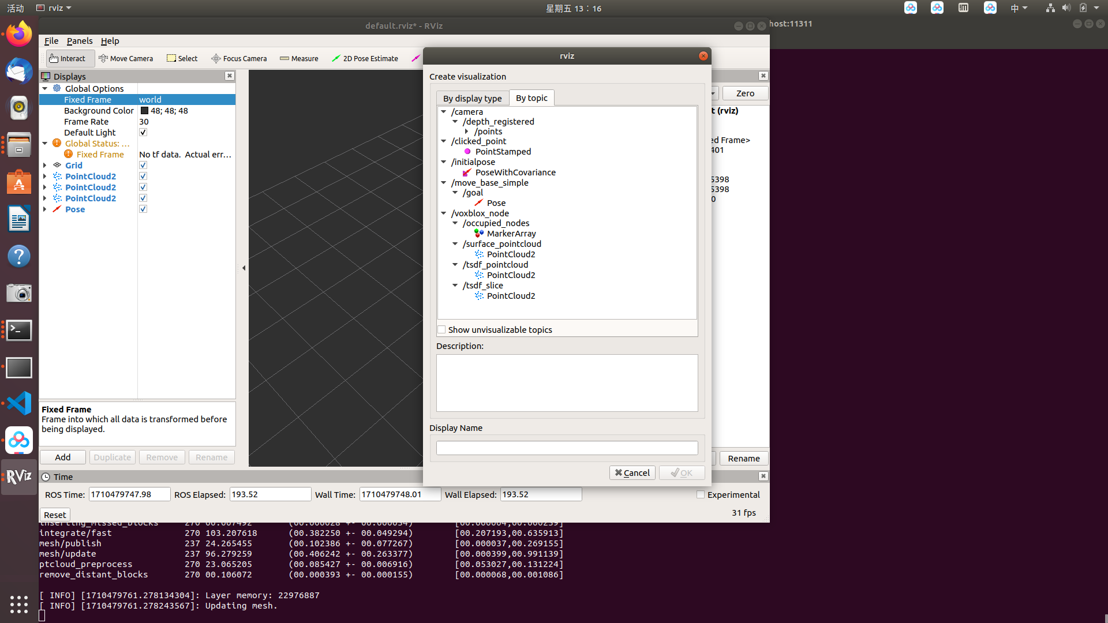
Task: Collapse the /voxblox_node topic tree
Action: pos(444,213)
